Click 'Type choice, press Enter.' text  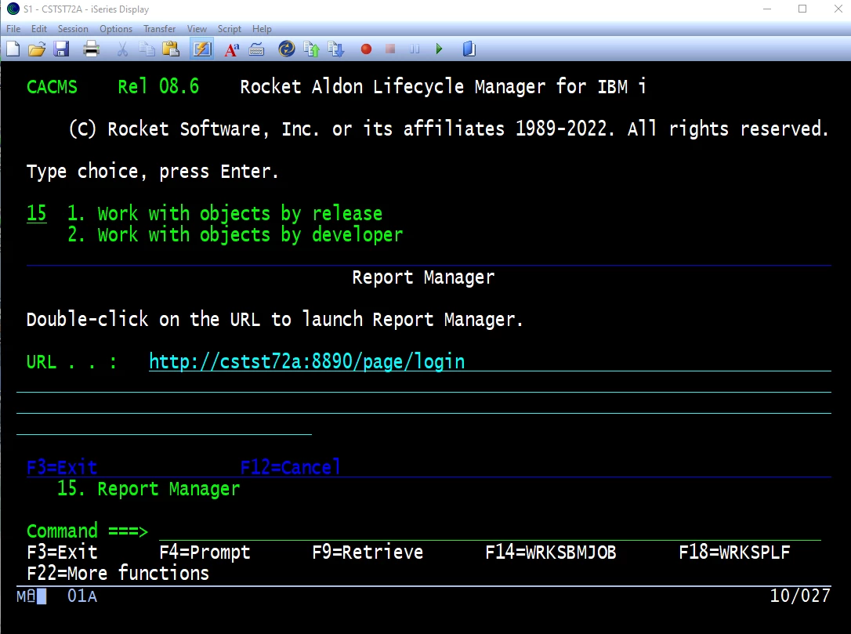tap(153, 172)
